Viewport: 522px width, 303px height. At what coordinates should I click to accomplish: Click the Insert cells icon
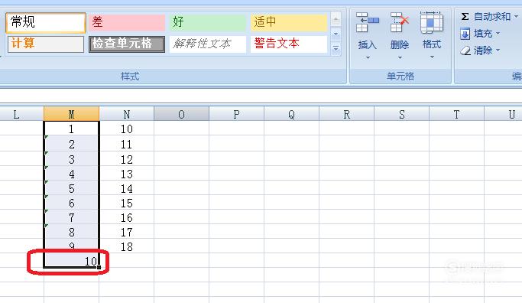pos(367,23)
